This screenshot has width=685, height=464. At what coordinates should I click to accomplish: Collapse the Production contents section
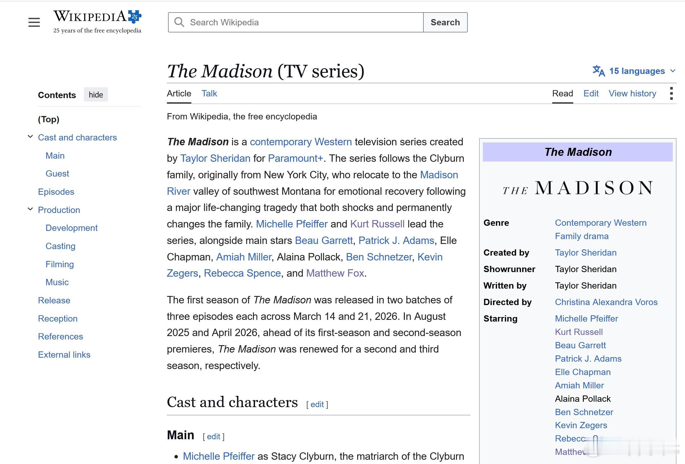click(30, 209)
